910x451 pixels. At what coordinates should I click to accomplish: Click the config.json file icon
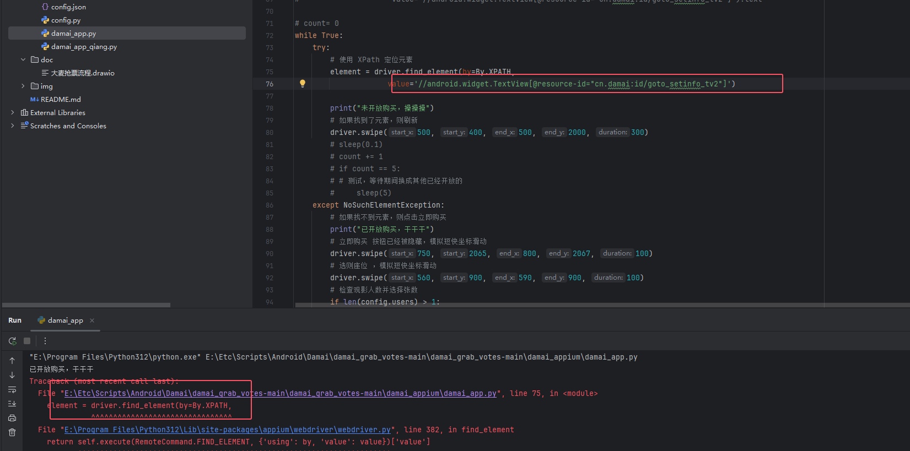pos(45,7)
